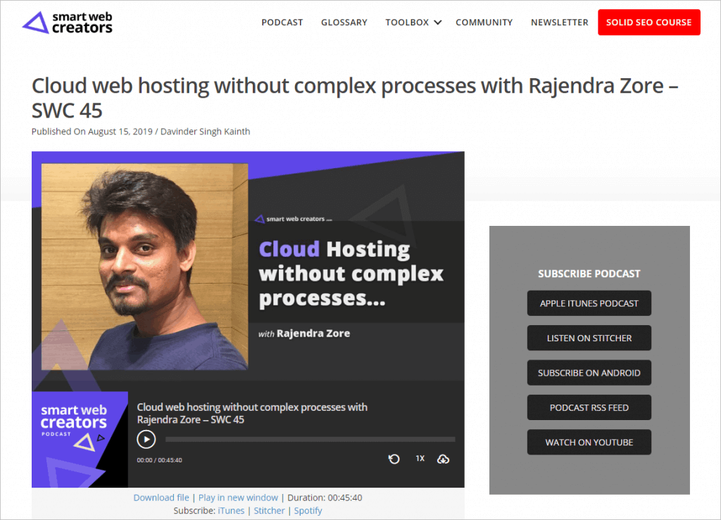Click the Download file link
Screen dimensions: 721x520
point(161,497)
